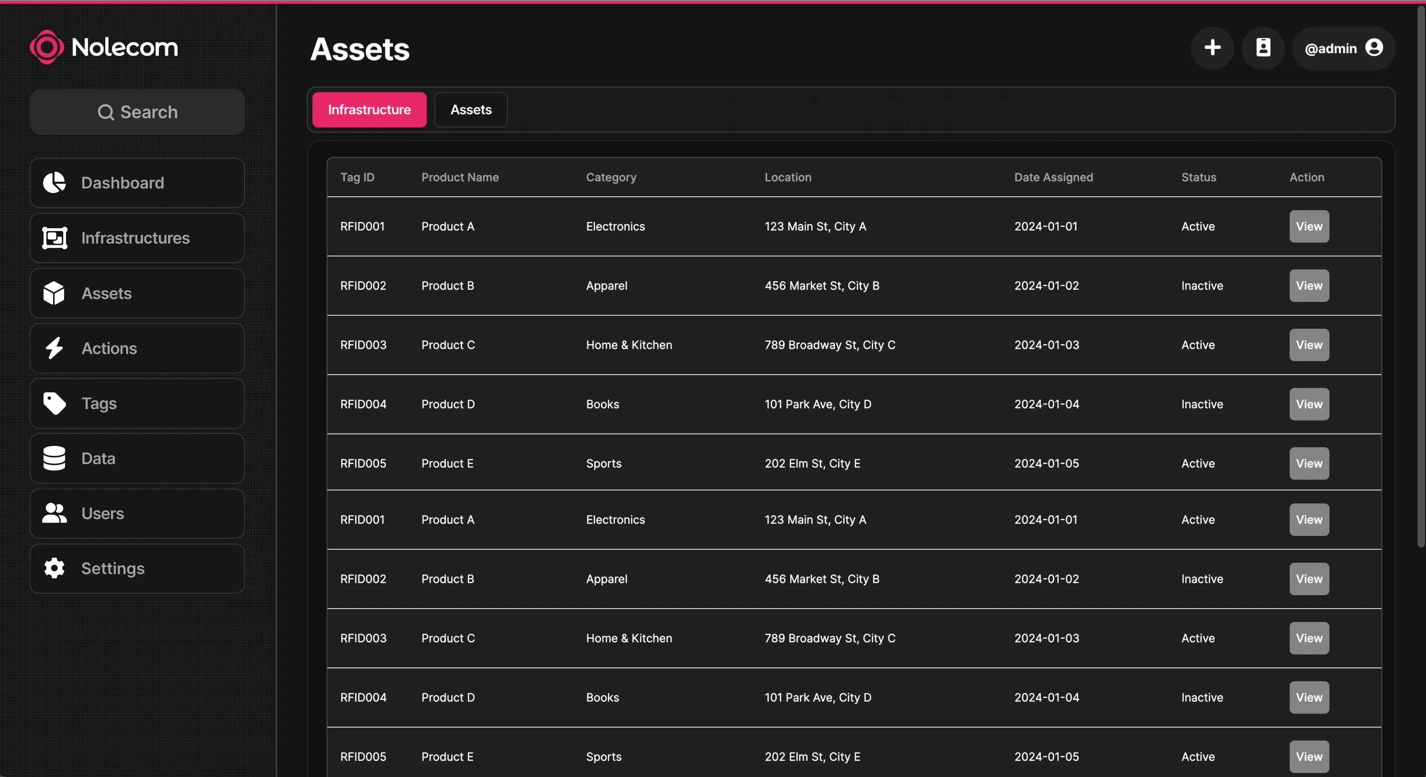Image resolution: width=1426 pixels, height=777 pixels.
Task: Click the Actions lightning bolt icon
Action: (54, 348)
